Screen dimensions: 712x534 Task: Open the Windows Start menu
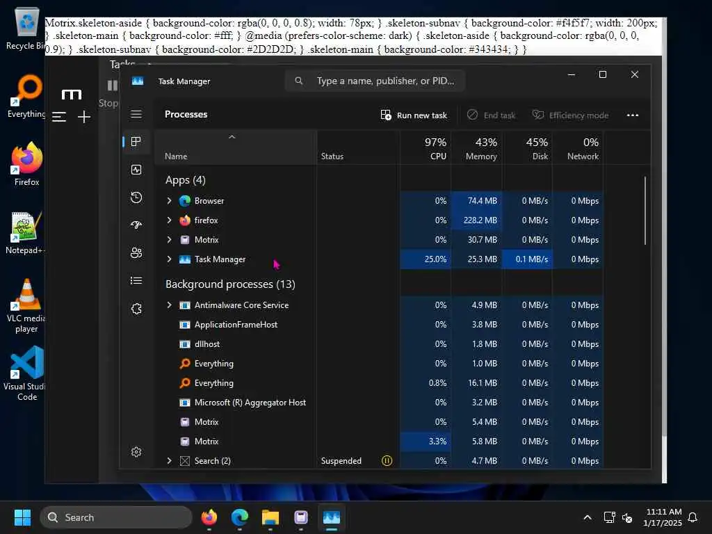22,517
